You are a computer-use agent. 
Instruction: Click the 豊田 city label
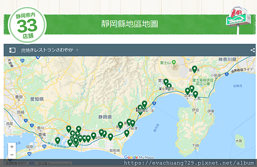click(19, 97)
